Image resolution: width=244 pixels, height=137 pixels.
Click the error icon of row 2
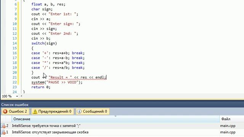tap(3, 126)
